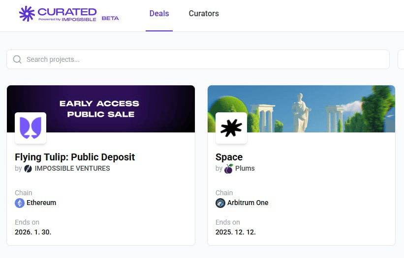Click the Curated wordmark text in header
404x258 pixels.
pyautogui.click(x=67, y=11)
